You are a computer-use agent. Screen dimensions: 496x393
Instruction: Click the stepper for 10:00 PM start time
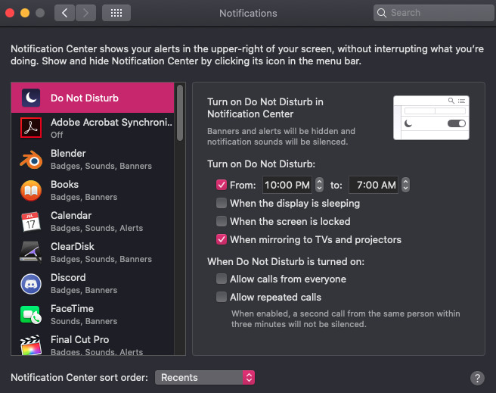pyautogui.click(x=319, y=185)
